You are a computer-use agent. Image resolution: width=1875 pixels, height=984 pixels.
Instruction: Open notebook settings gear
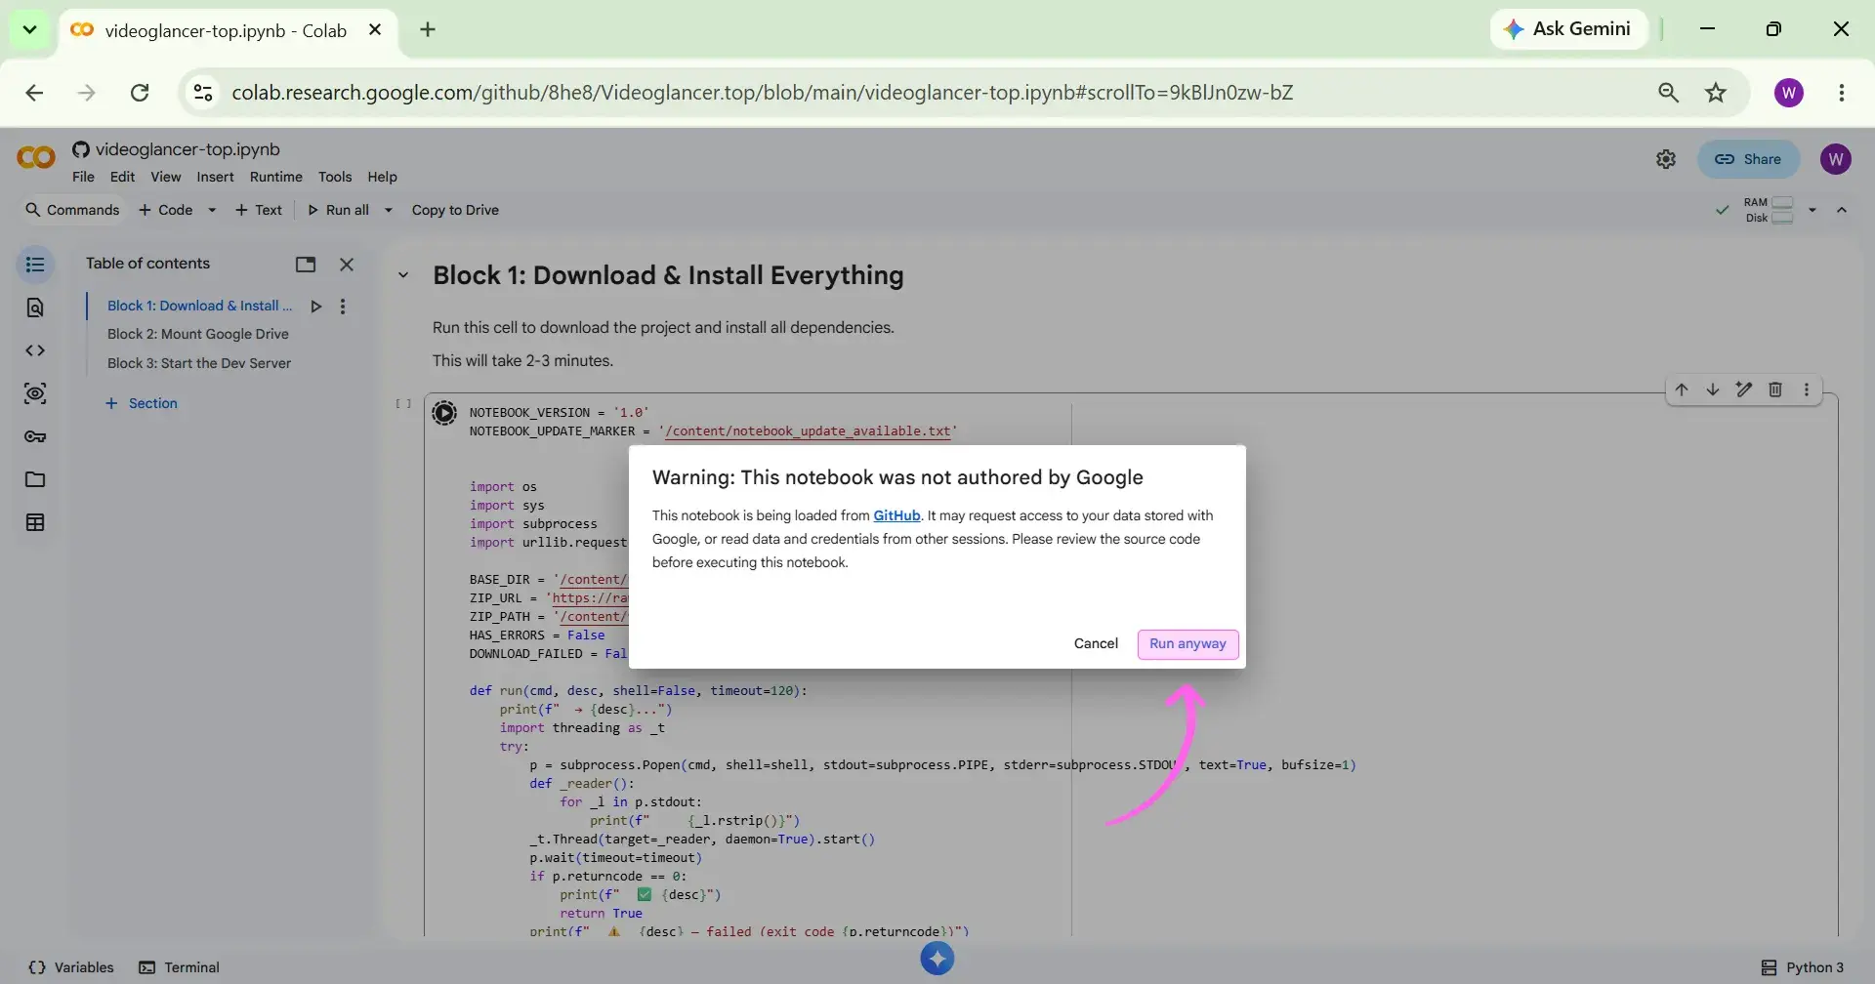pyautogui.click(x=1666, y=159)
